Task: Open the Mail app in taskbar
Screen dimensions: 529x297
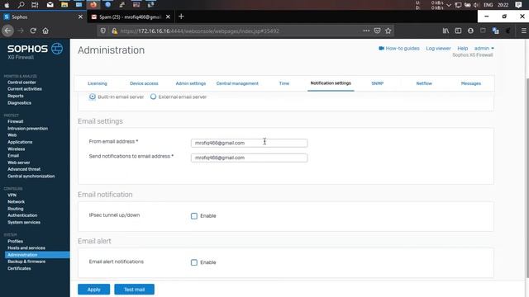Action: (50, 5)
